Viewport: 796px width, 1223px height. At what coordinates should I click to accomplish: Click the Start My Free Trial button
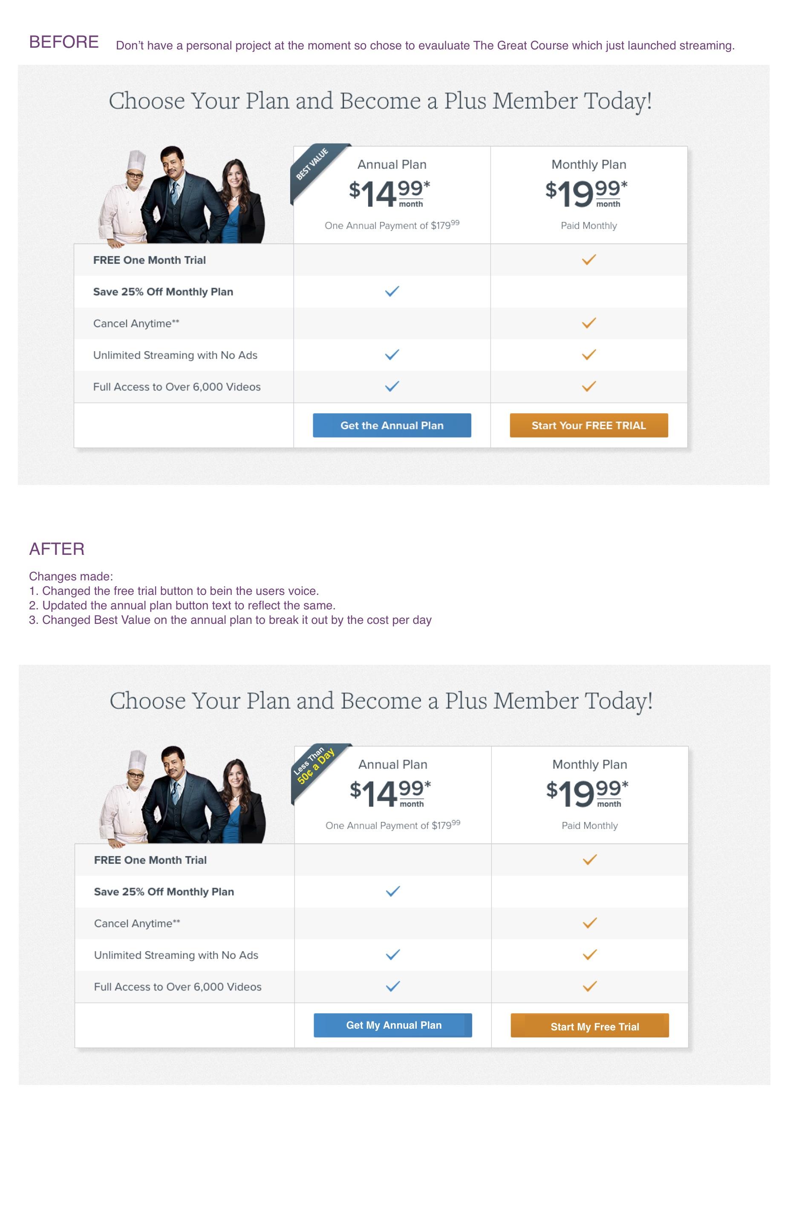pyautogui.click(x=589, y=1025)
